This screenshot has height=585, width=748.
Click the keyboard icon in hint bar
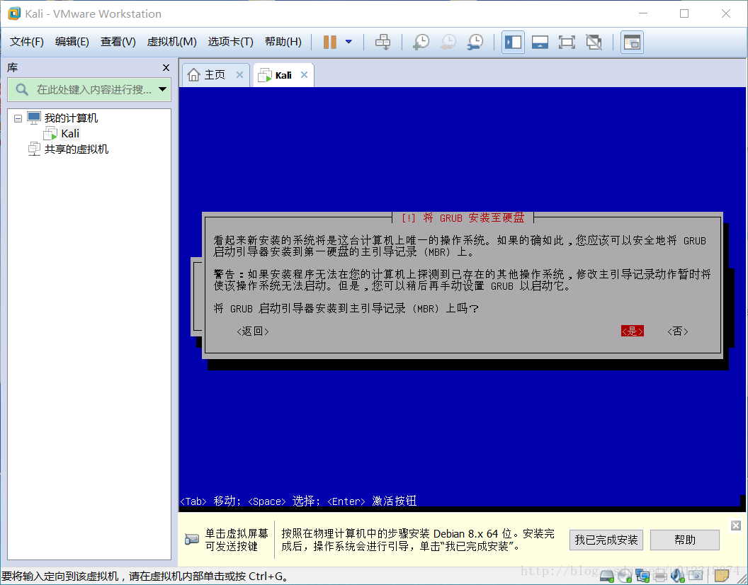click(x=192, y=540)
